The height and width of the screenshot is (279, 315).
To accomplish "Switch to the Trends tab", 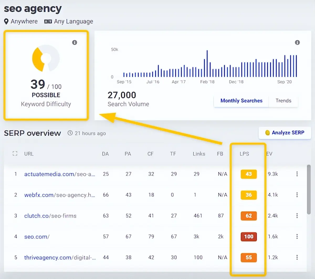I will [x=283, y=101].
